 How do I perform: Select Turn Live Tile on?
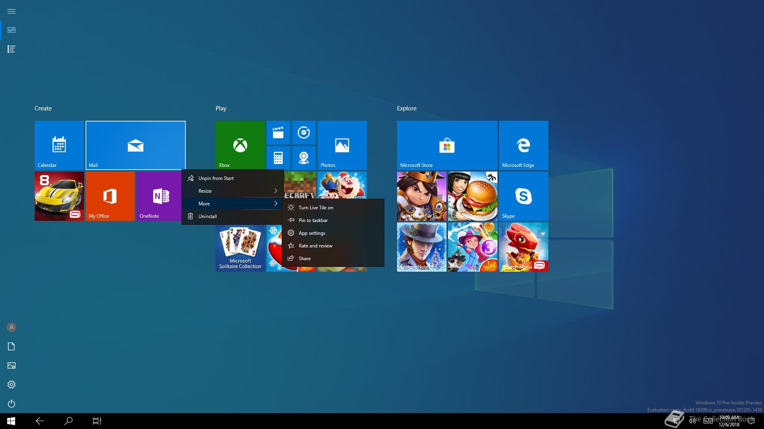(x=333, y=208)
